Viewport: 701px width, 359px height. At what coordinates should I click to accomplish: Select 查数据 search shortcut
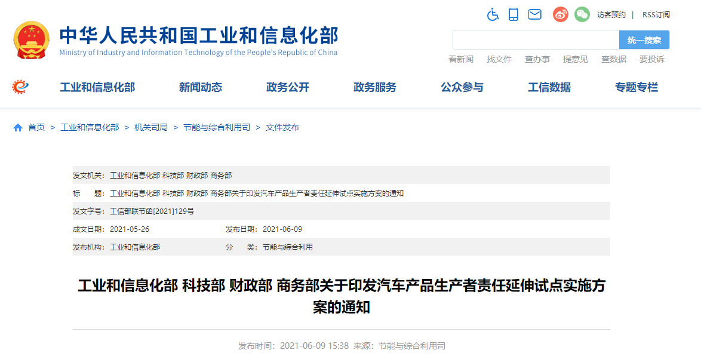coord(614,59)
